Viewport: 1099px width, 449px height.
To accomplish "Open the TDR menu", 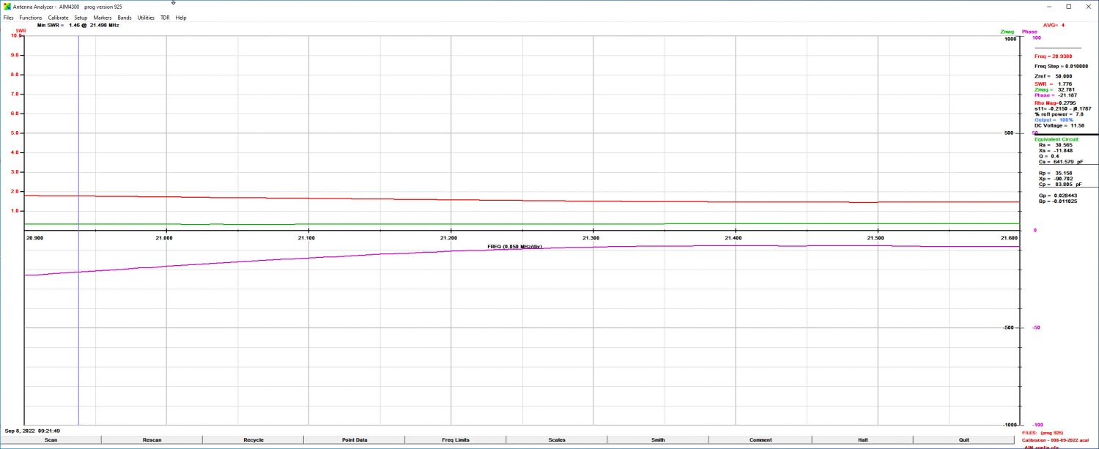I will [x=165, y=18].
